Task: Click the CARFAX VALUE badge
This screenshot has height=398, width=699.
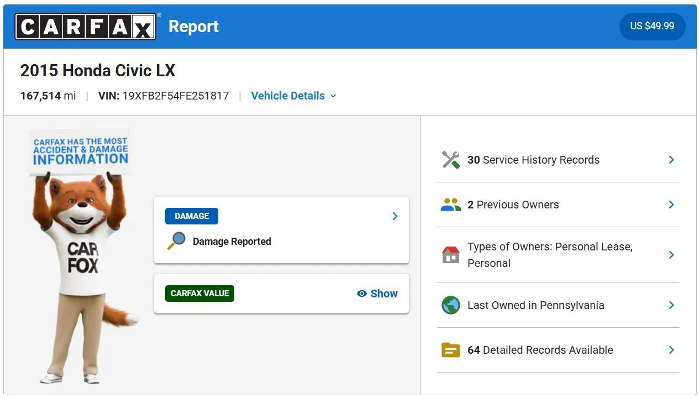Action: point(199,294)
